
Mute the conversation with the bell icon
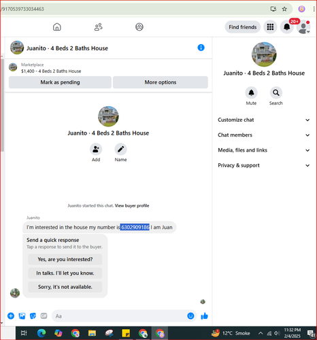[x=251, y=92]
